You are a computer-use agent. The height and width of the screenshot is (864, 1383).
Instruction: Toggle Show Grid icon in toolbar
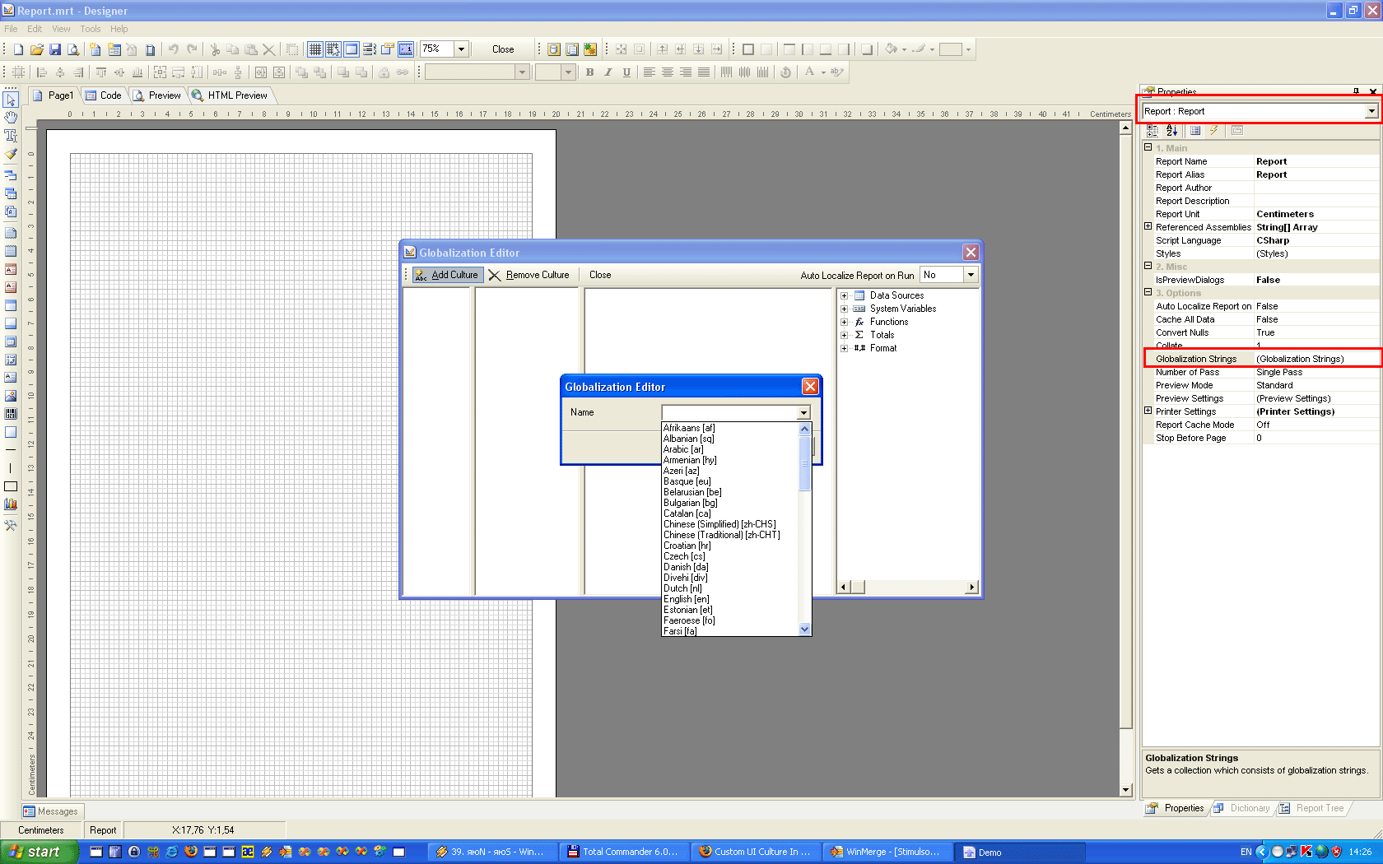(x=315, y=49)
